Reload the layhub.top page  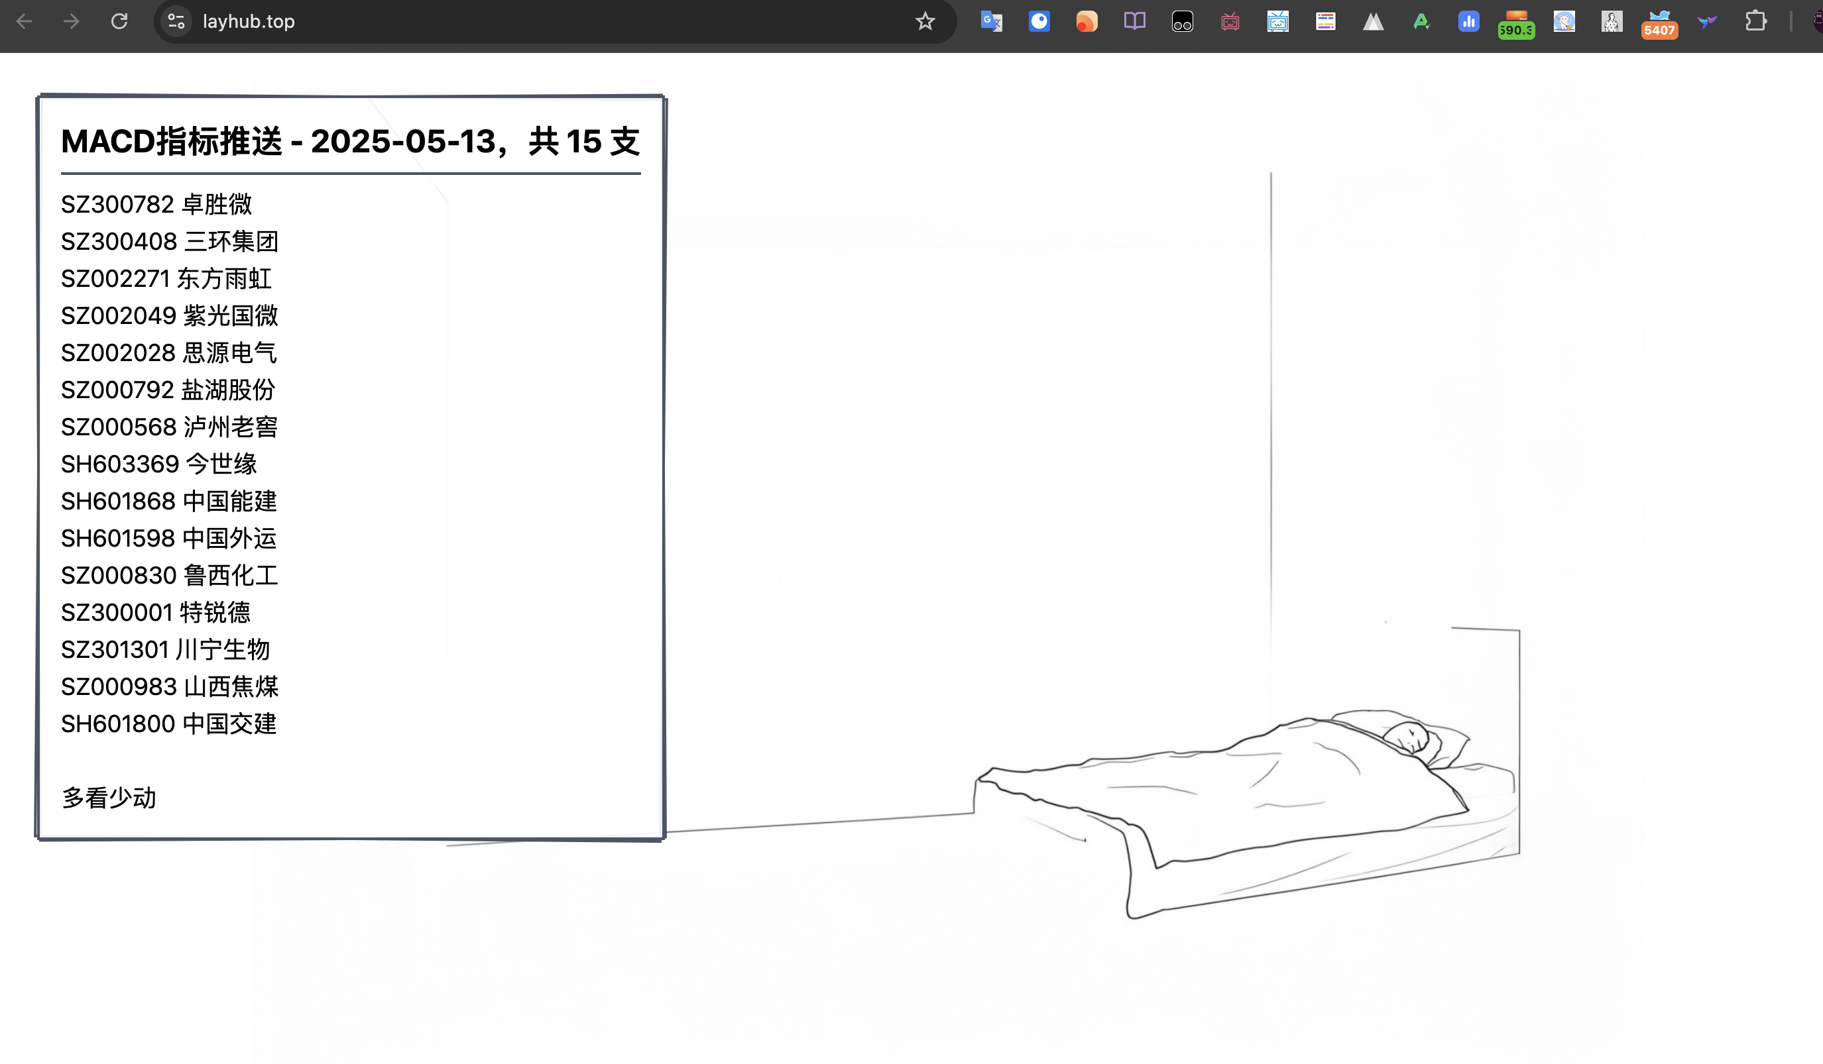coord(119,22)
